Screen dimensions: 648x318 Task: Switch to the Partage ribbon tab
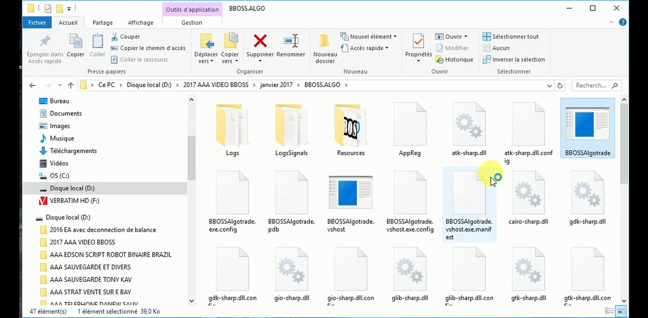103,23
